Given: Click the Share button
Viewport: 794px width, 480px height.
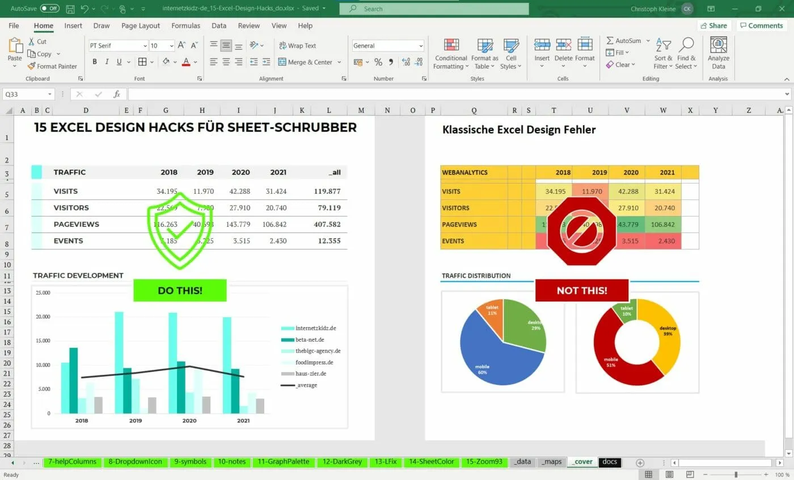Looking at the screenshot, I should 713,26.
